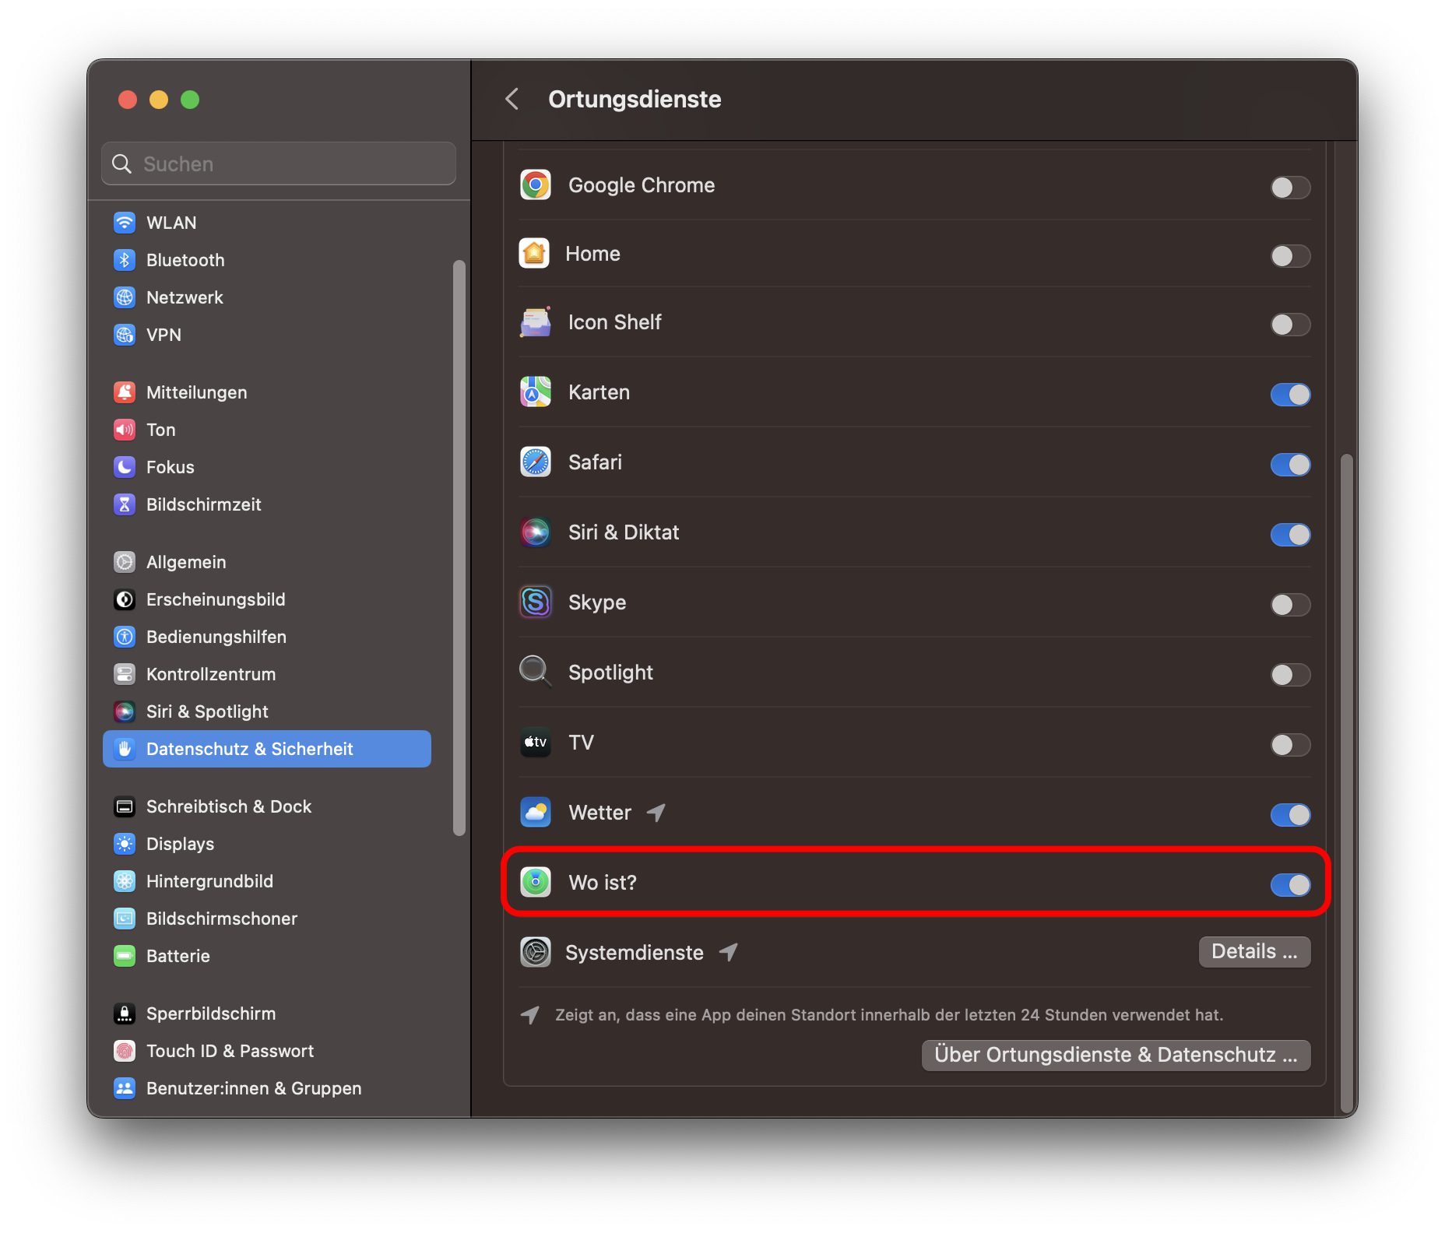This screenshot has height=1233, width=1445.
Task: Click the Kontrollzentrum icon
Action: pos(125,674)
